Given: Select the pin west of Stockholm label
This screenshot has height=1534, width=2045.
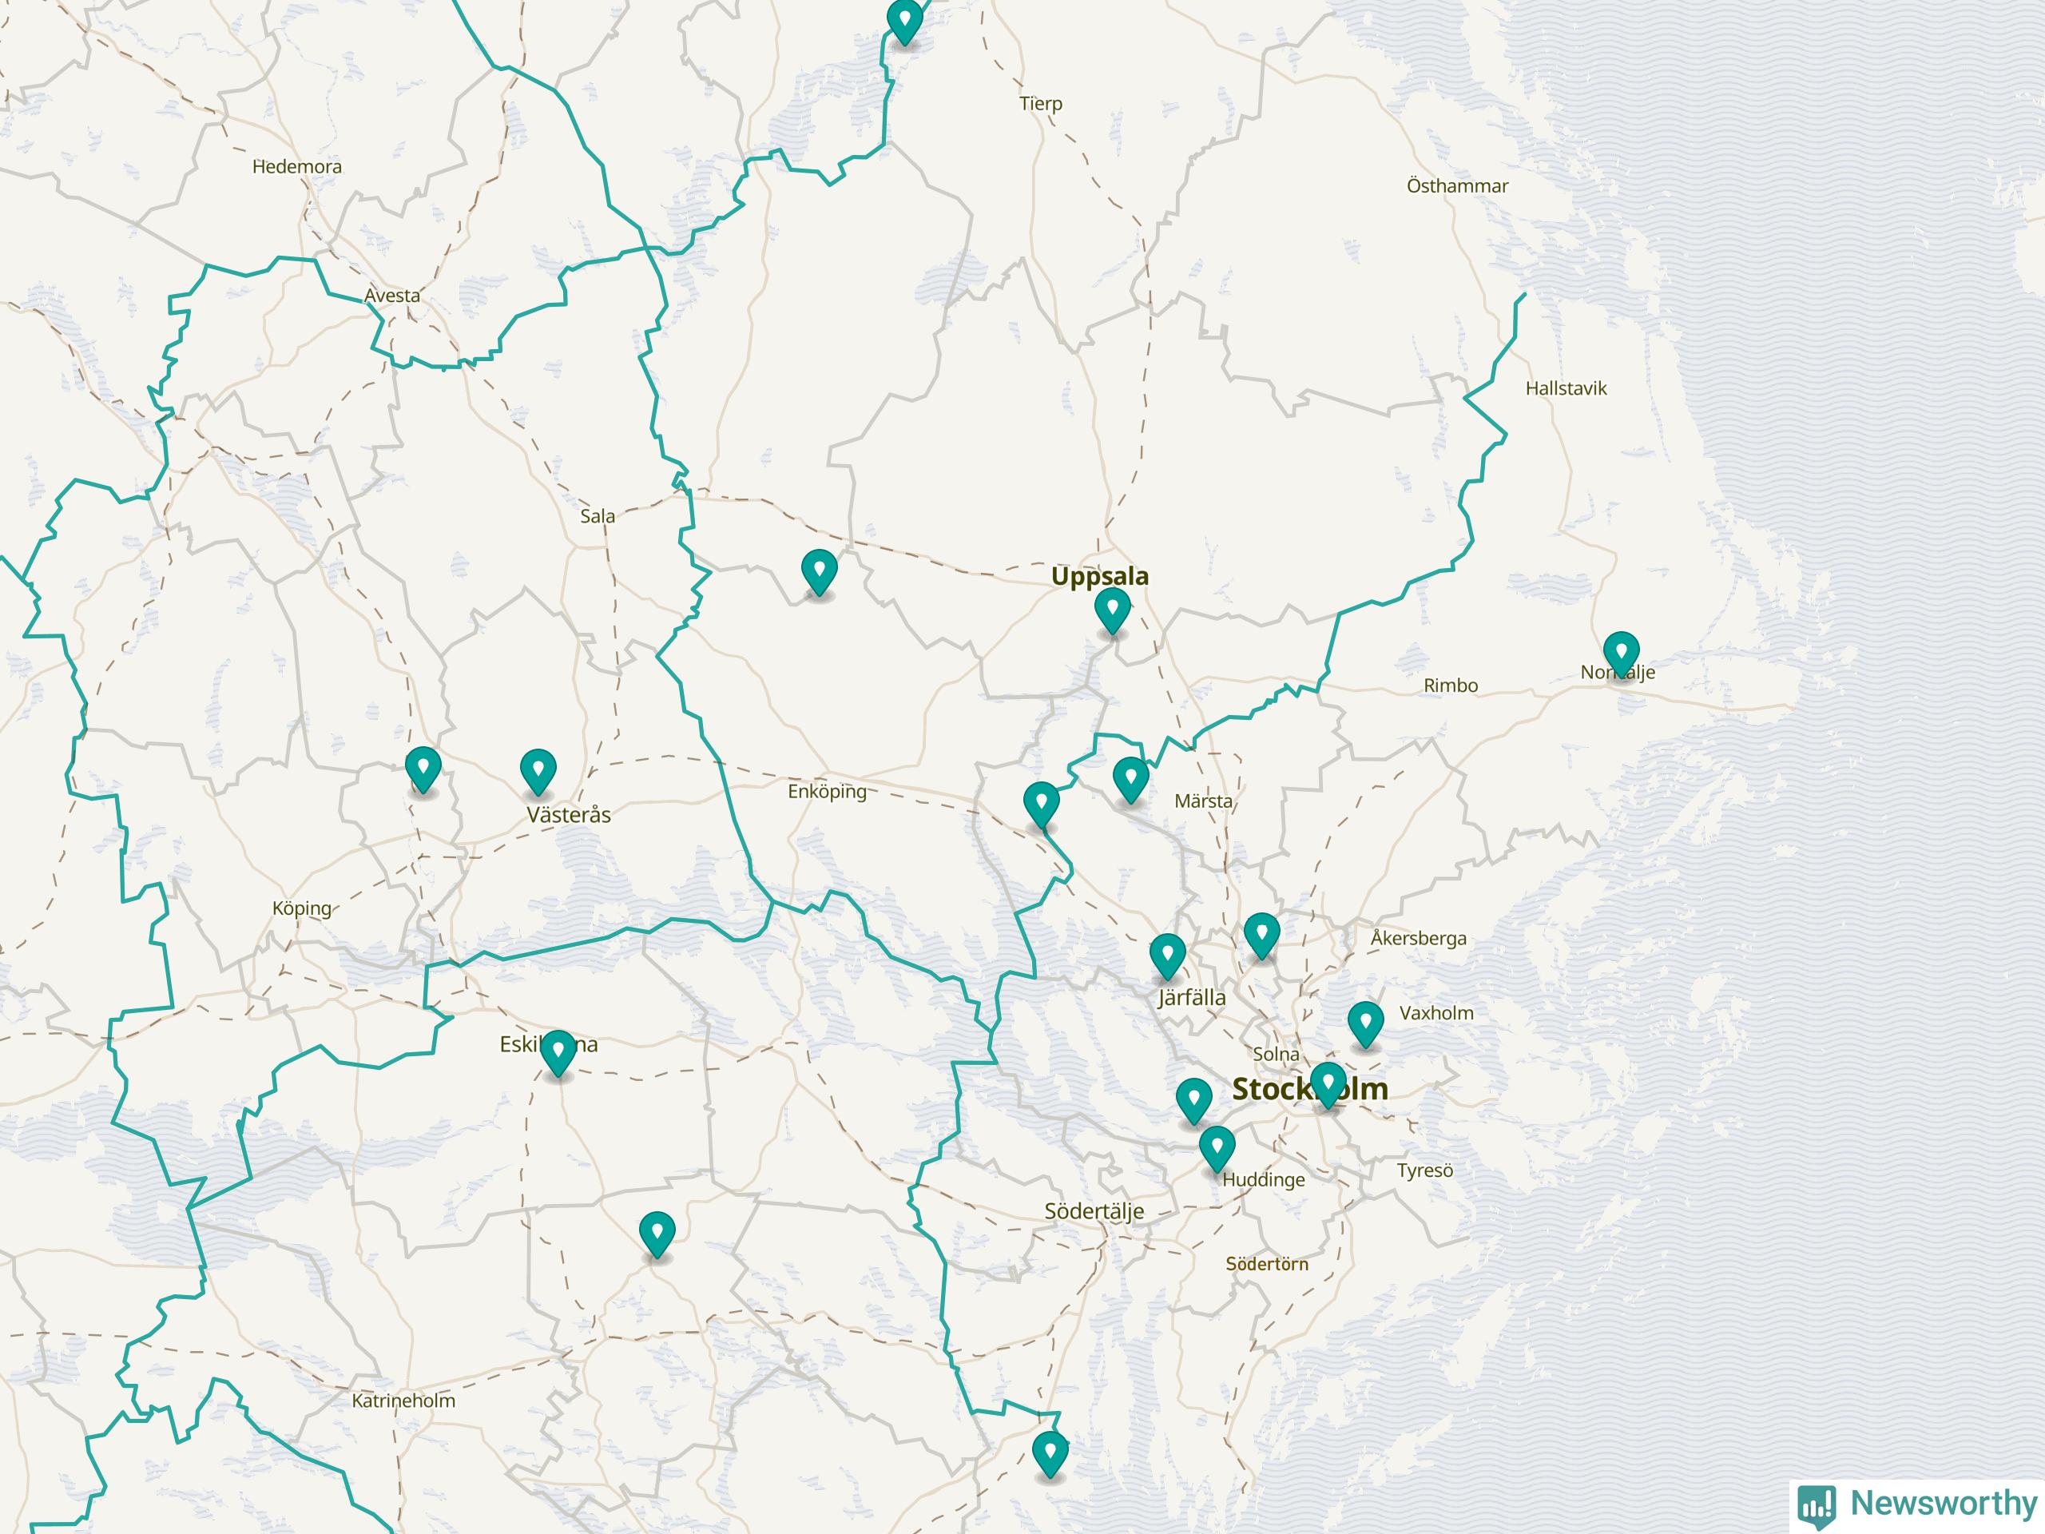Looking at the screenshot, I should [1193, 1099].
